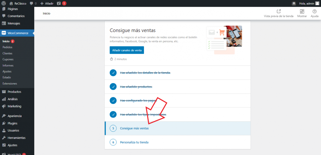Screen dimensions: 321x155
Task: Click the admin user avatar
Action: 317,3
